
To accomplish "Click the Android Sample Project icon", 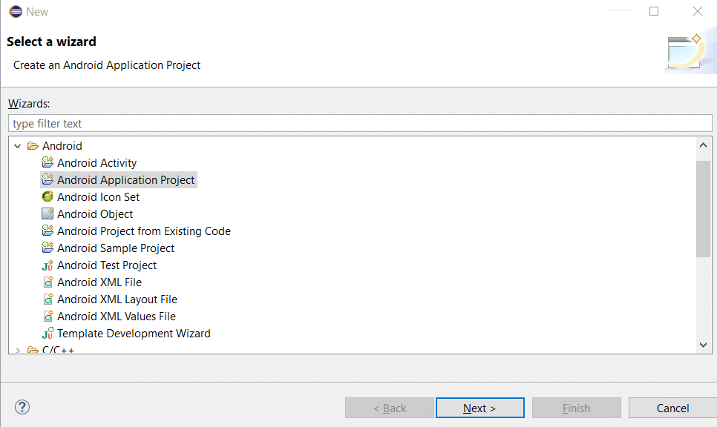I will point(48,248).
